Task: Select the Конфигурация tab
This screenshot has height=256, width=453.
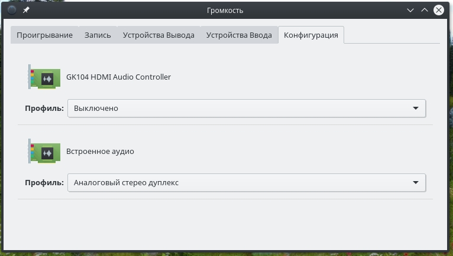Action: coord(311,35)
